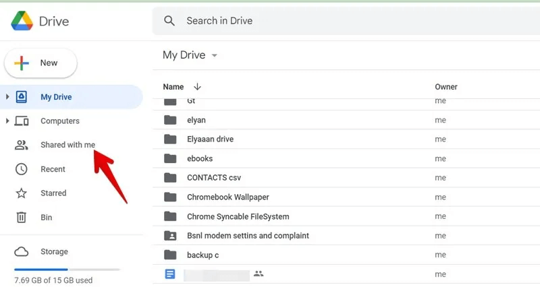
Task: Select the Elyaaan drive folder name
Action: click(210, 139)
